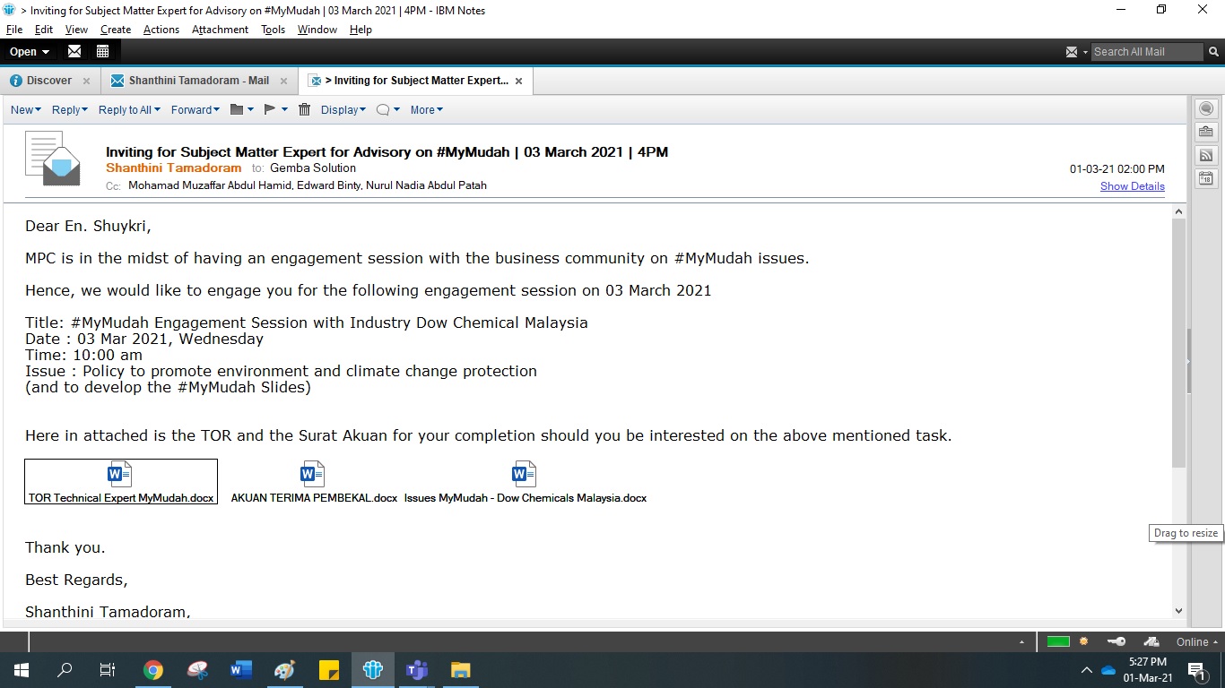Open the Day-At-A-Glance calendar sidebar icon
Image resolution: width=1225 pixels, height=688 pixels.
[1206, 178]
